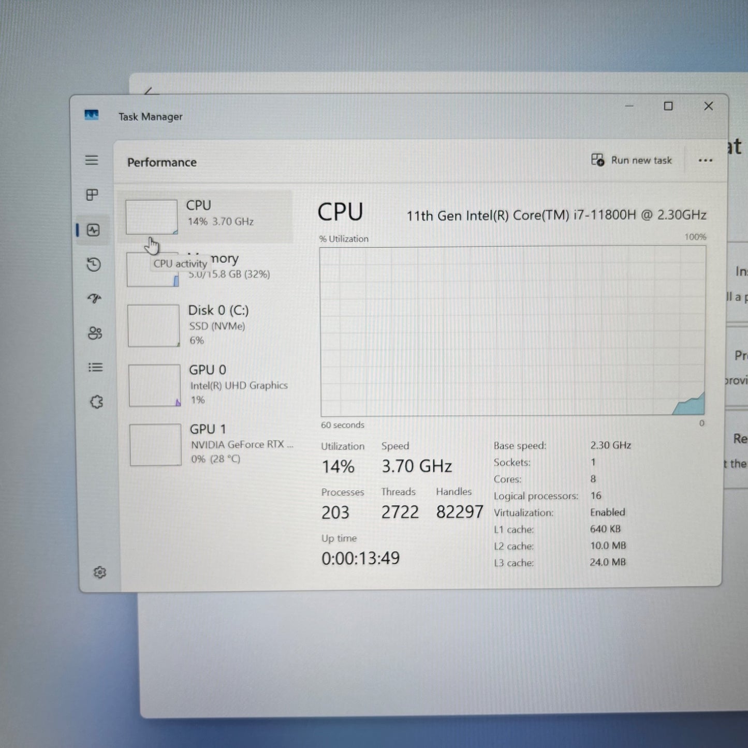
Task: Open the Task Manager hamburger navigation menu
Action: (x=92, y=160)
